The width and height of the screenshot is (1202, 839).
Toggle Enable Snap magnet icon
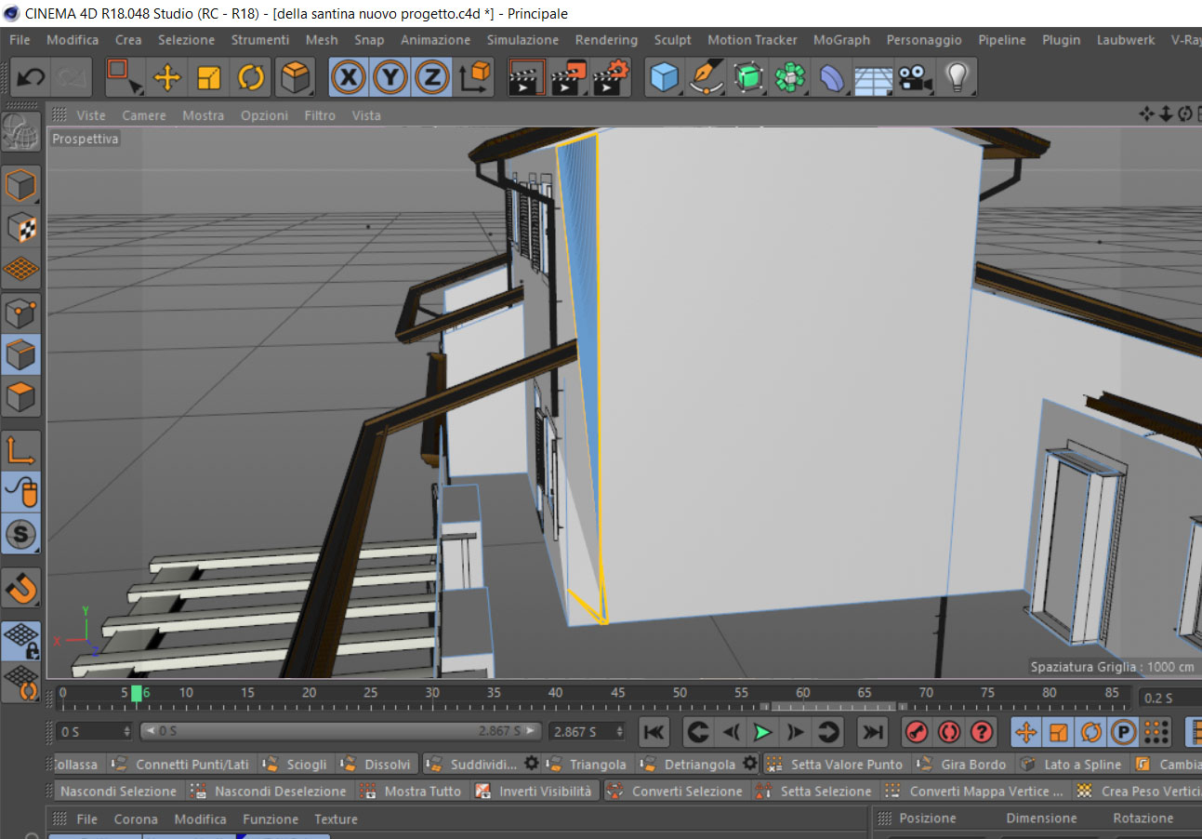coord(20,588)
